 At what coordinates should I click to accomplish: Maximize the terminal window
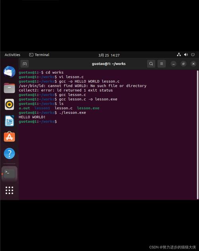coord(183,64)
